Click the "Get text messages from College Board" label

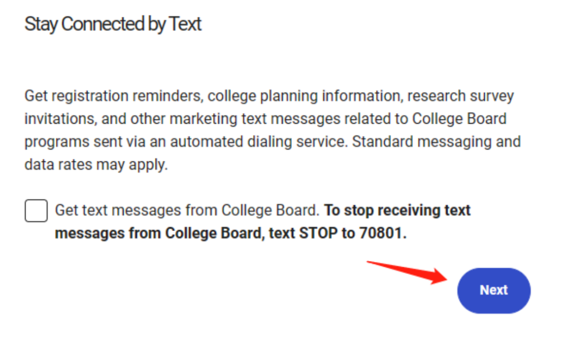[187, 211]
